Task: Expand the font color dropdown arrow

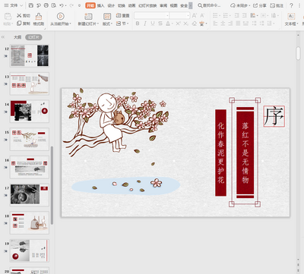Action: pos(172,24)
